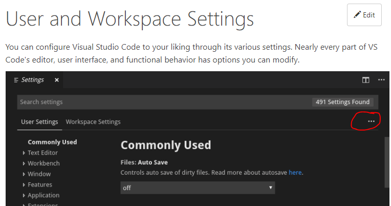The width and height of the screenshot is (391, 206).
Task: Click the User and Workspace Settings page title
Action: tap(129, 19)
